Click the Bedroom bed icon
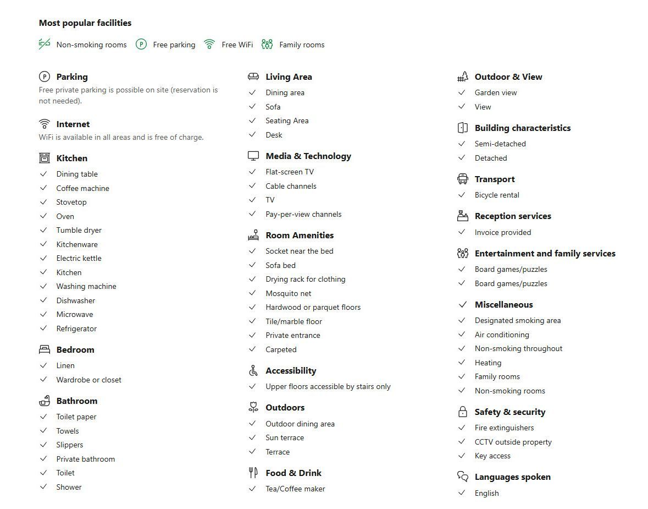648x509 pixels. point(44,349)
